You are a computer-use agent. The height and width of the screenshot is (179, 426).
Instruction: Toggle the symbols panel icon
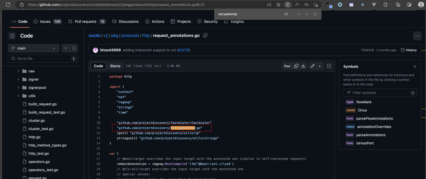(x=329, y=66)
